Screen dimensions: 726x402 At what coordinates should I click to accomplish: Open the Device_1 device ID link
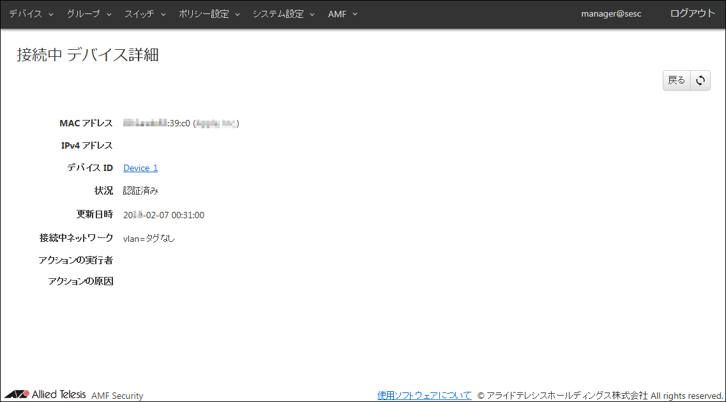140,168
